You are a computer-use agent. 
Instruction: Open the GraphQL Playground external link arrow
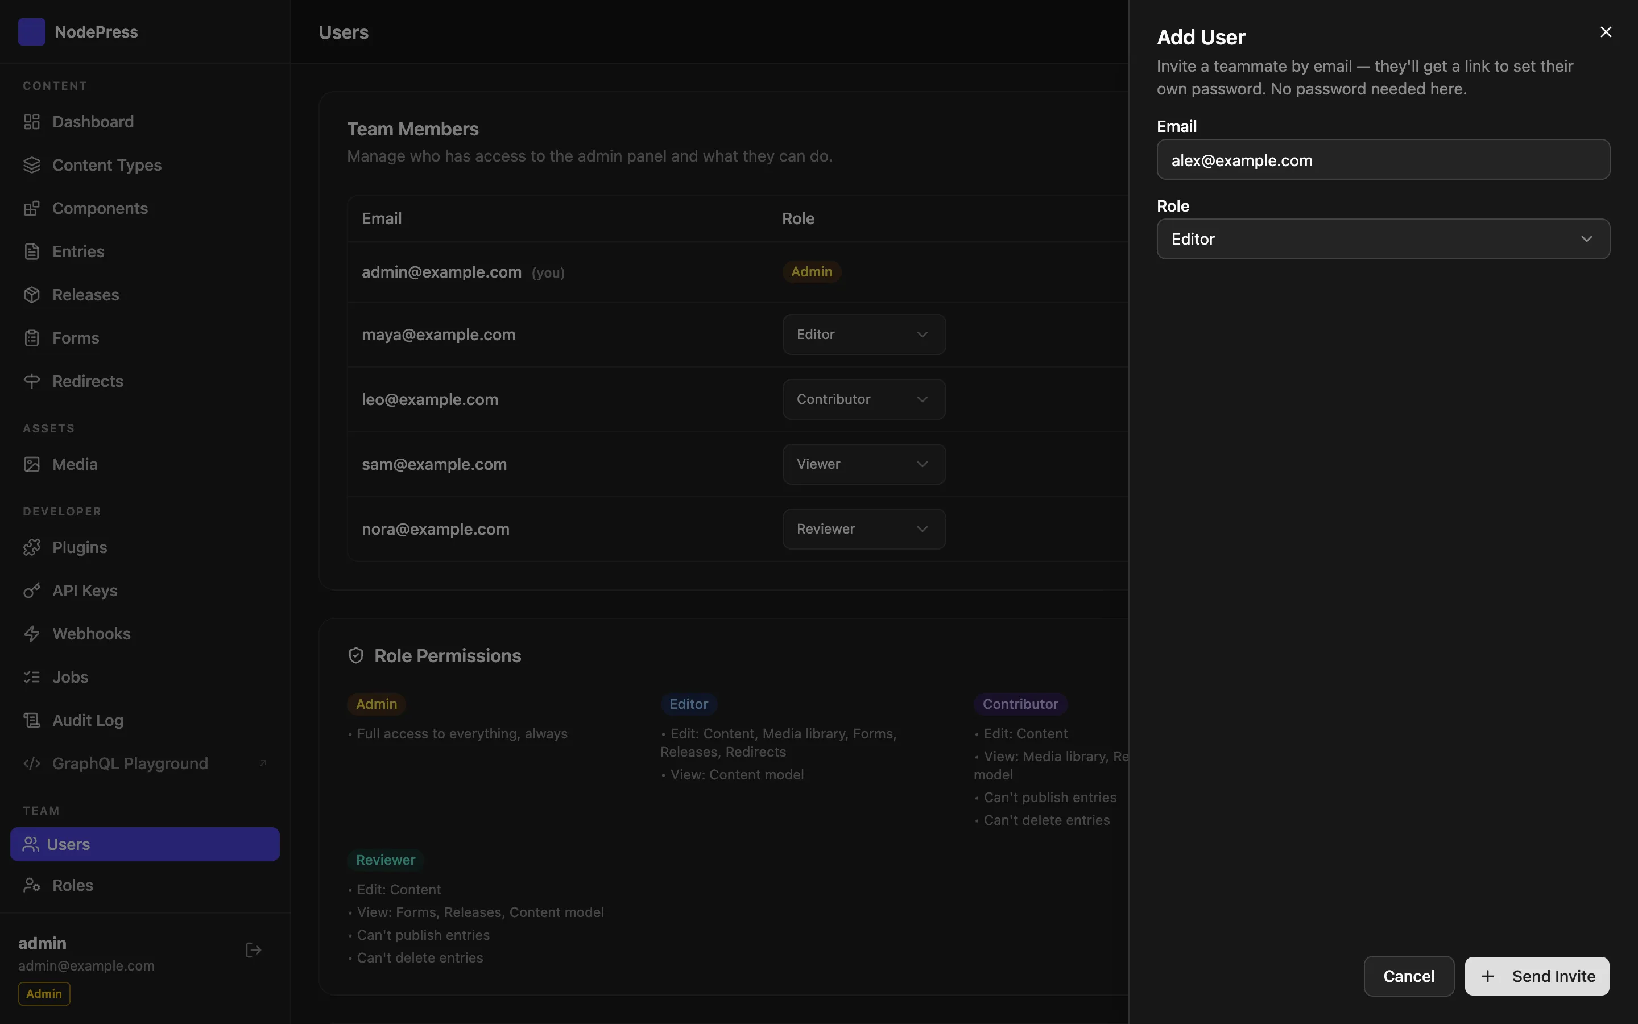263,763
